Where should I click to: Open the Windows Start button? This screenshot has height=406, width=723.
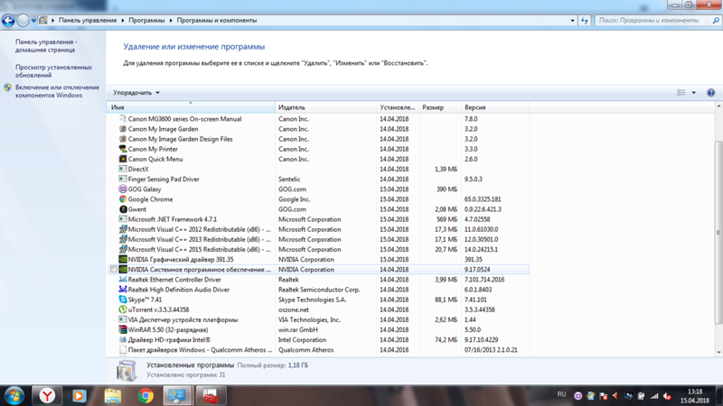point(14,396)
